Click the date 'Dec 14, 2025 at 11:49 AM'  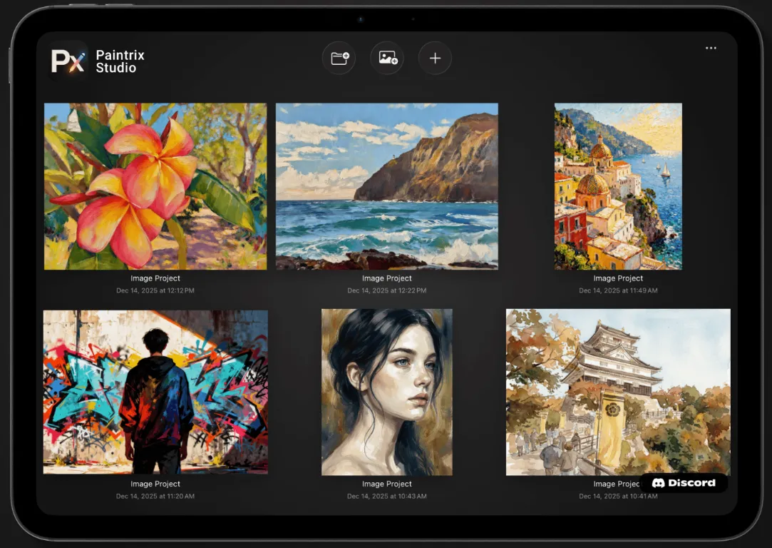point(619,290)
